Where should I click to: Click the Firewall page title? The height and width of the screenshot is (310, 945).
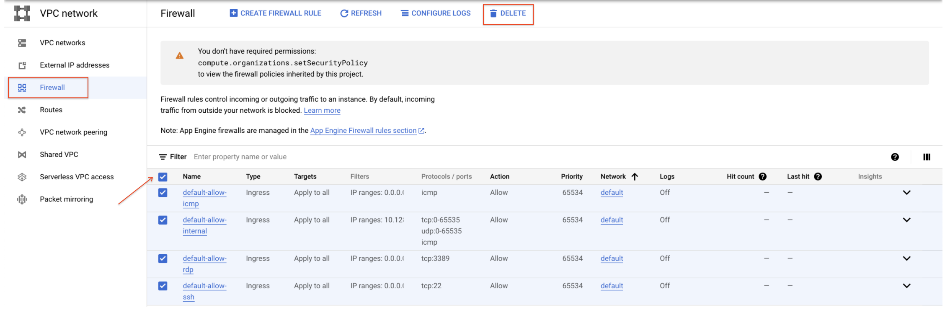[178, 13]
